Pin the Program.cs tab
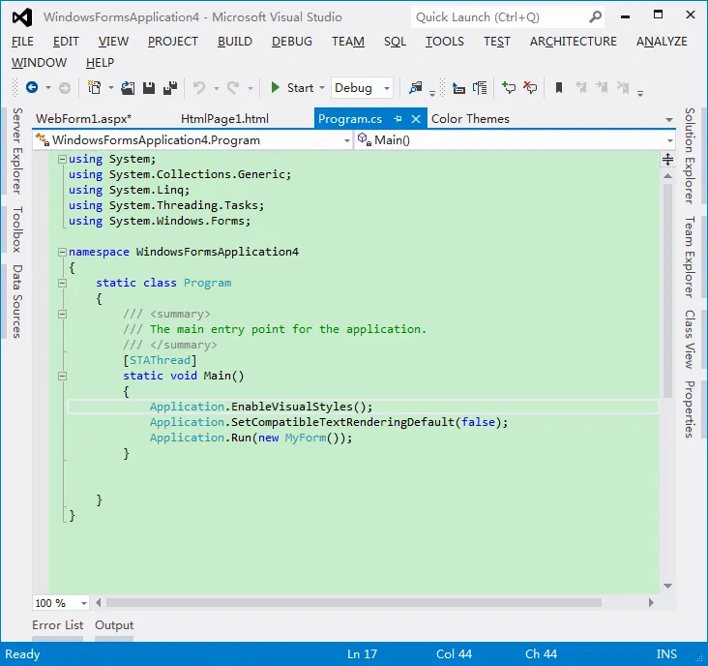The width and height of the screenshot is (708, 666). click(397, 119)
